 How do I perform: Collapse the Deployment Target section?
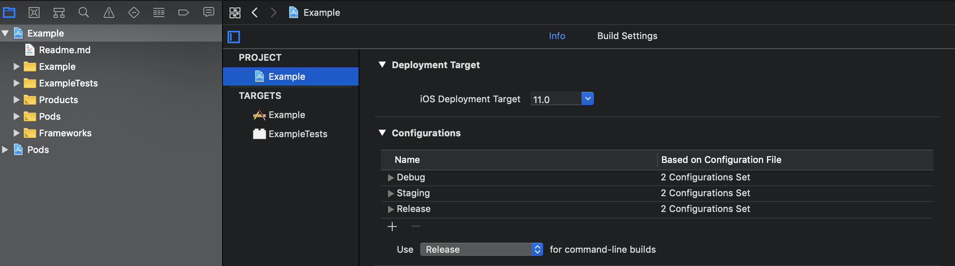[x=382, y=65]
